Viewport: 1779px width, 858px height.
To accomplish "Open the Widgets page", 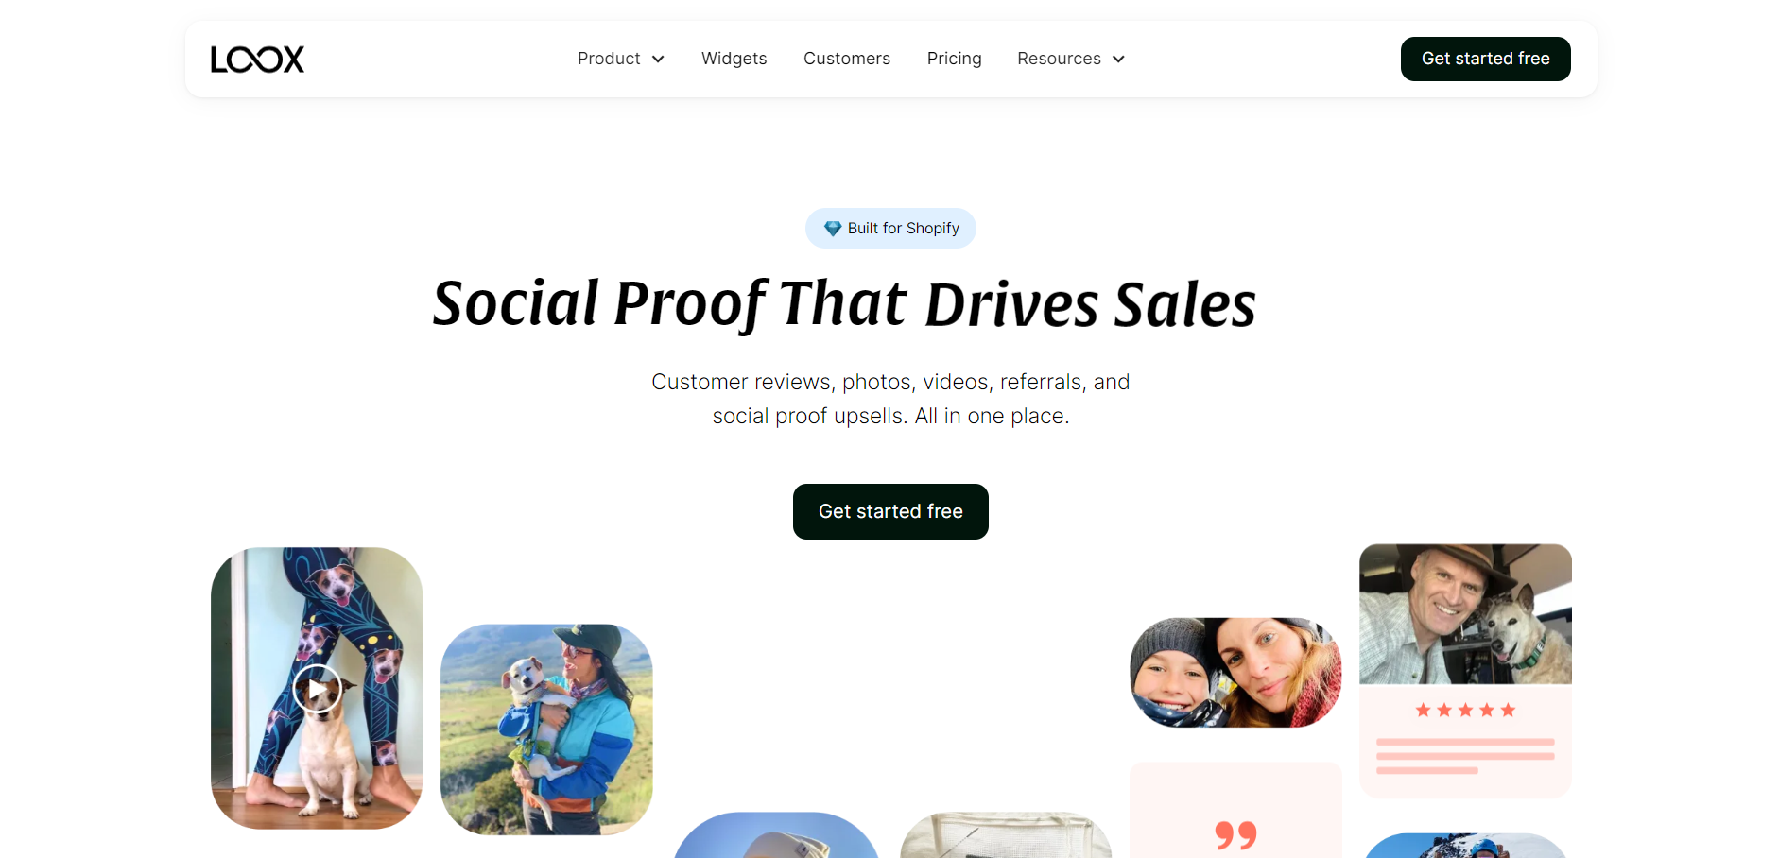I will tap(734, 59).
